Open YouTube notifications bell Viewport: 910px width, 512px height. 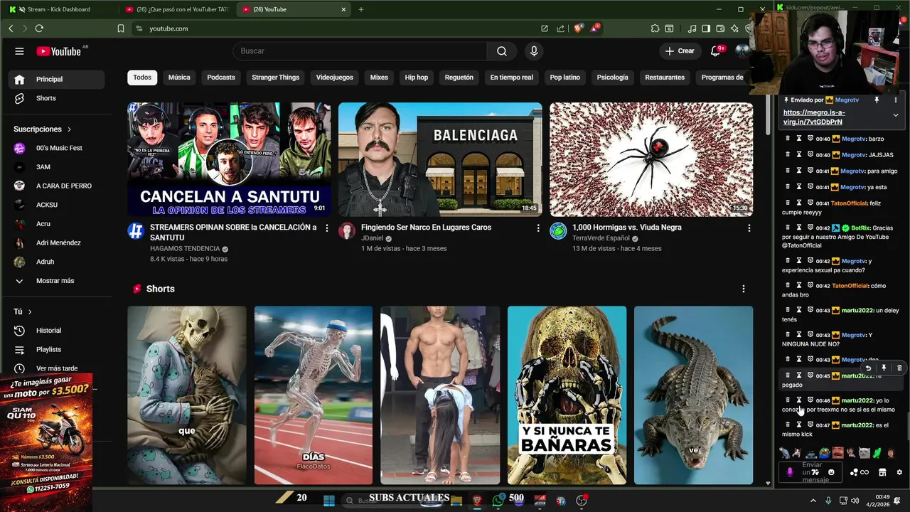tap(716, 51)
